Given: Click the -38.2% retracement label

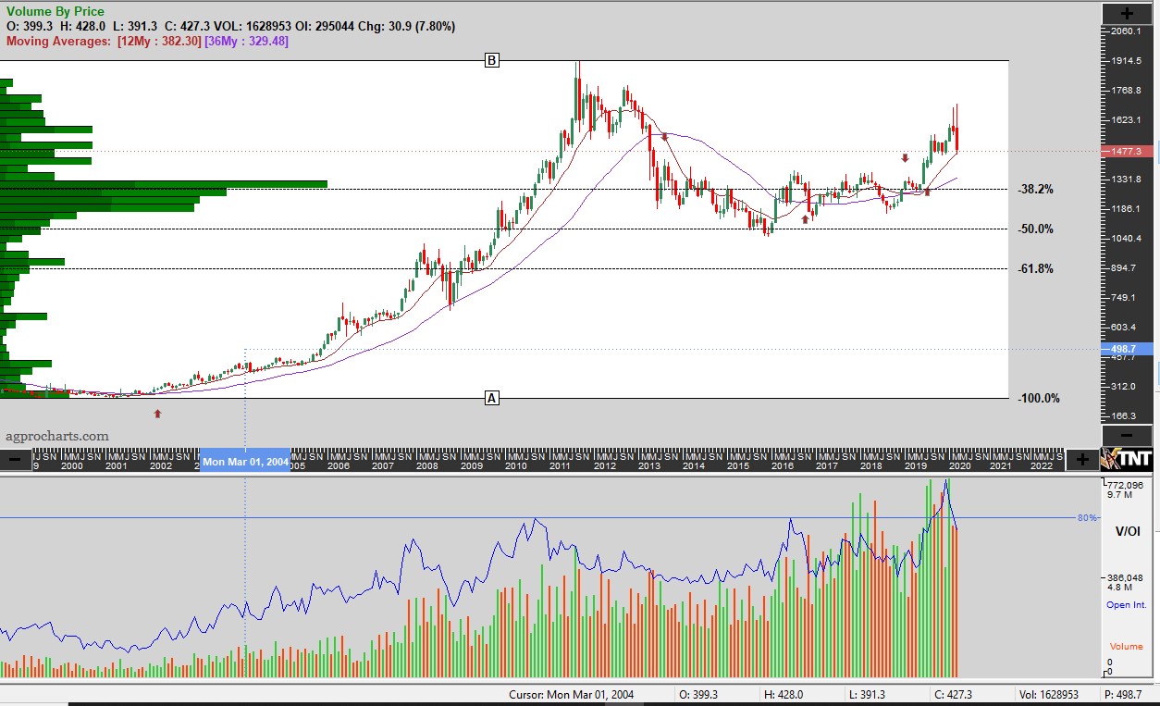Looking at the screenshot, I should [x=1036, y=189].
